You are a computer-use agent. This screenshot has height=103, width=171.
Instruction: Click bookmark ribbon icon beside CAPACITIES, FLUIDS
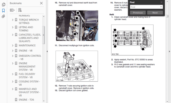16,35
